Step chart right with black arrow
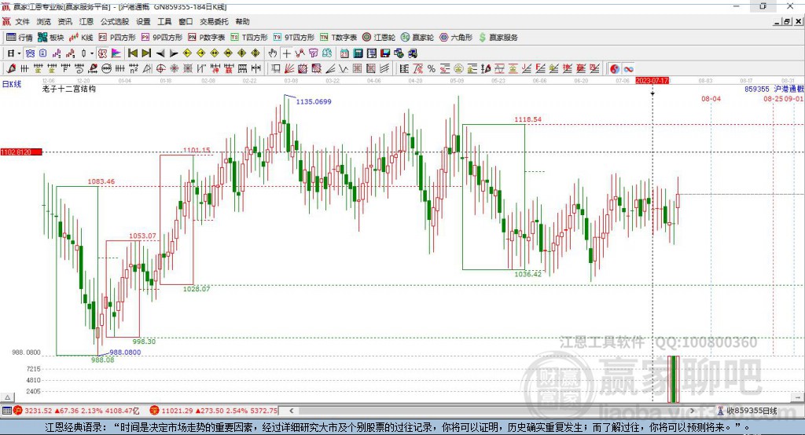Viewport: 805px width, 435px height. (174, 53)
